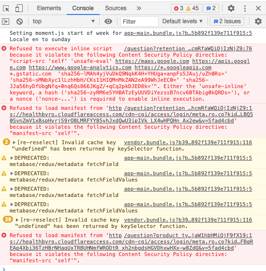Expand first DEPRECATED fetchFieldValues warning
This screenshot has height=271, width=266.
click(x=12, y=173)
